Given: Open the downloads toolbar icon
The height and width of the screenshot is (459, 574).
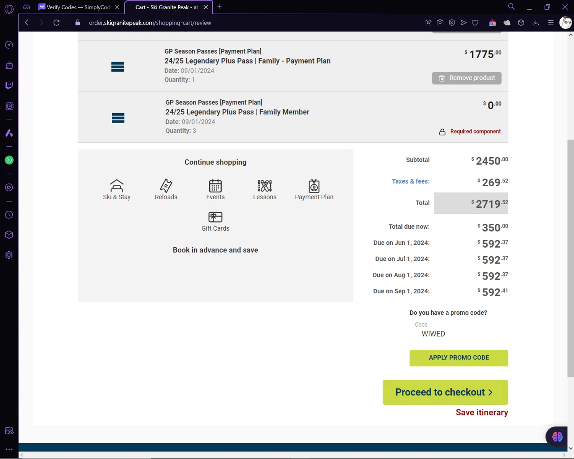Looking at the screenshot, I should 536,23.
